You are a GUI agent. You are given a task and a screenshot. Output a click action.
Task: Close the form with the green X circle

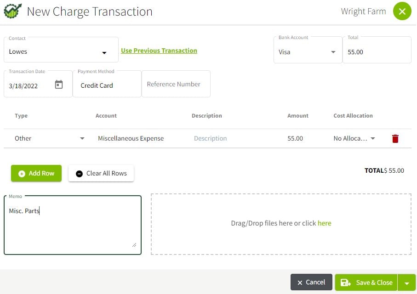[402, 11]
